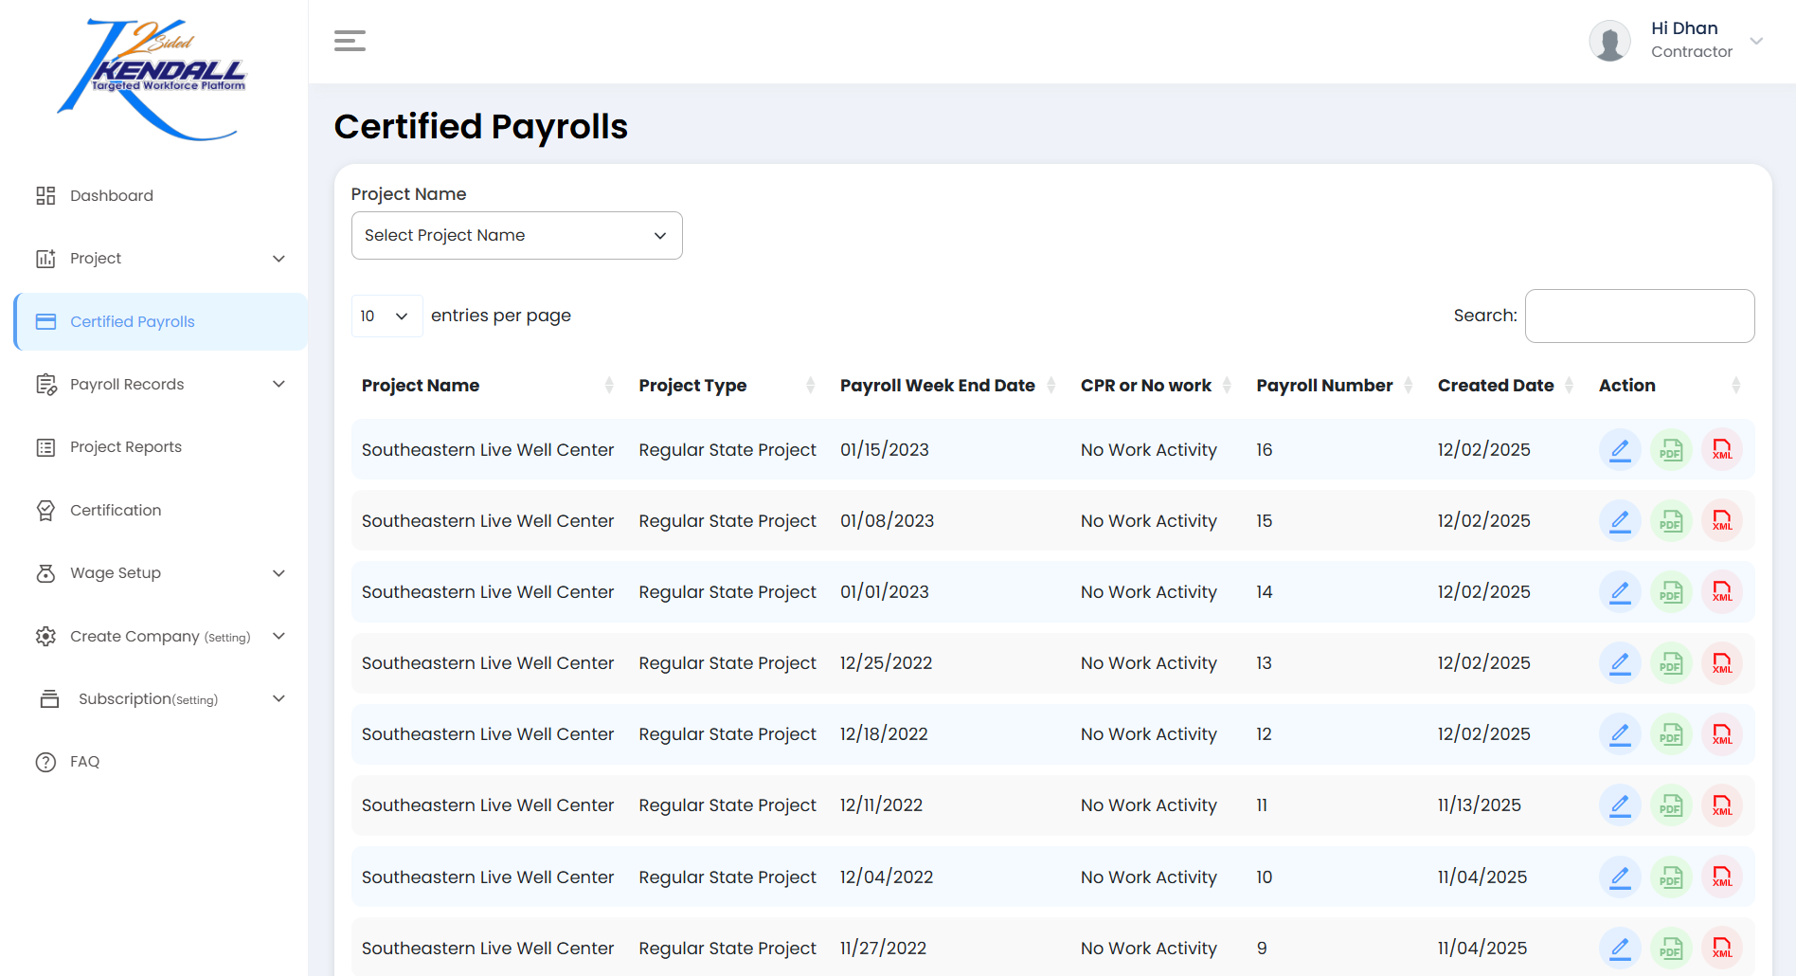Open the Select Project Name dropdown
Viewport: 1796px width, 976px height.
[516, 235]
